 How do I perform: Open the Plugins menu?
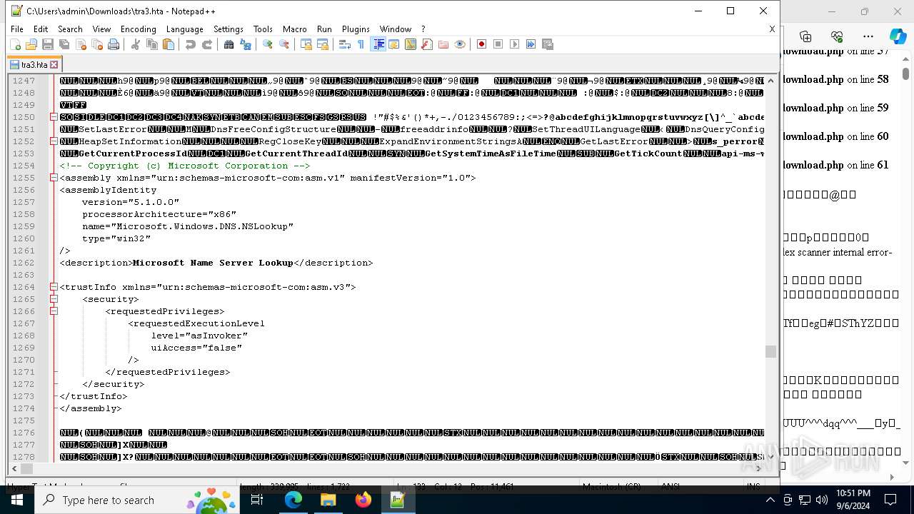coord(356,29)
